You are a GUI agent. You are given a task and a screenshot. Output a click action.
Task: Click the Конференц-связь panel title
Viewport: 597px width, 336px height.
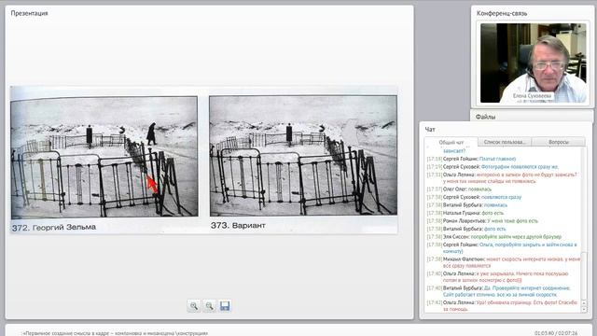(502, 13)
